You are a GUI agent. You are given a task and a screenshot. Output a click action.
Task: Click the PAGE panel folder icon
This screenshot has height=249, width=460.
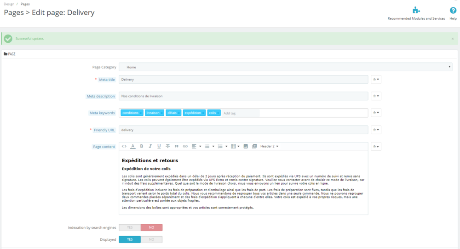tap(6, 54)
